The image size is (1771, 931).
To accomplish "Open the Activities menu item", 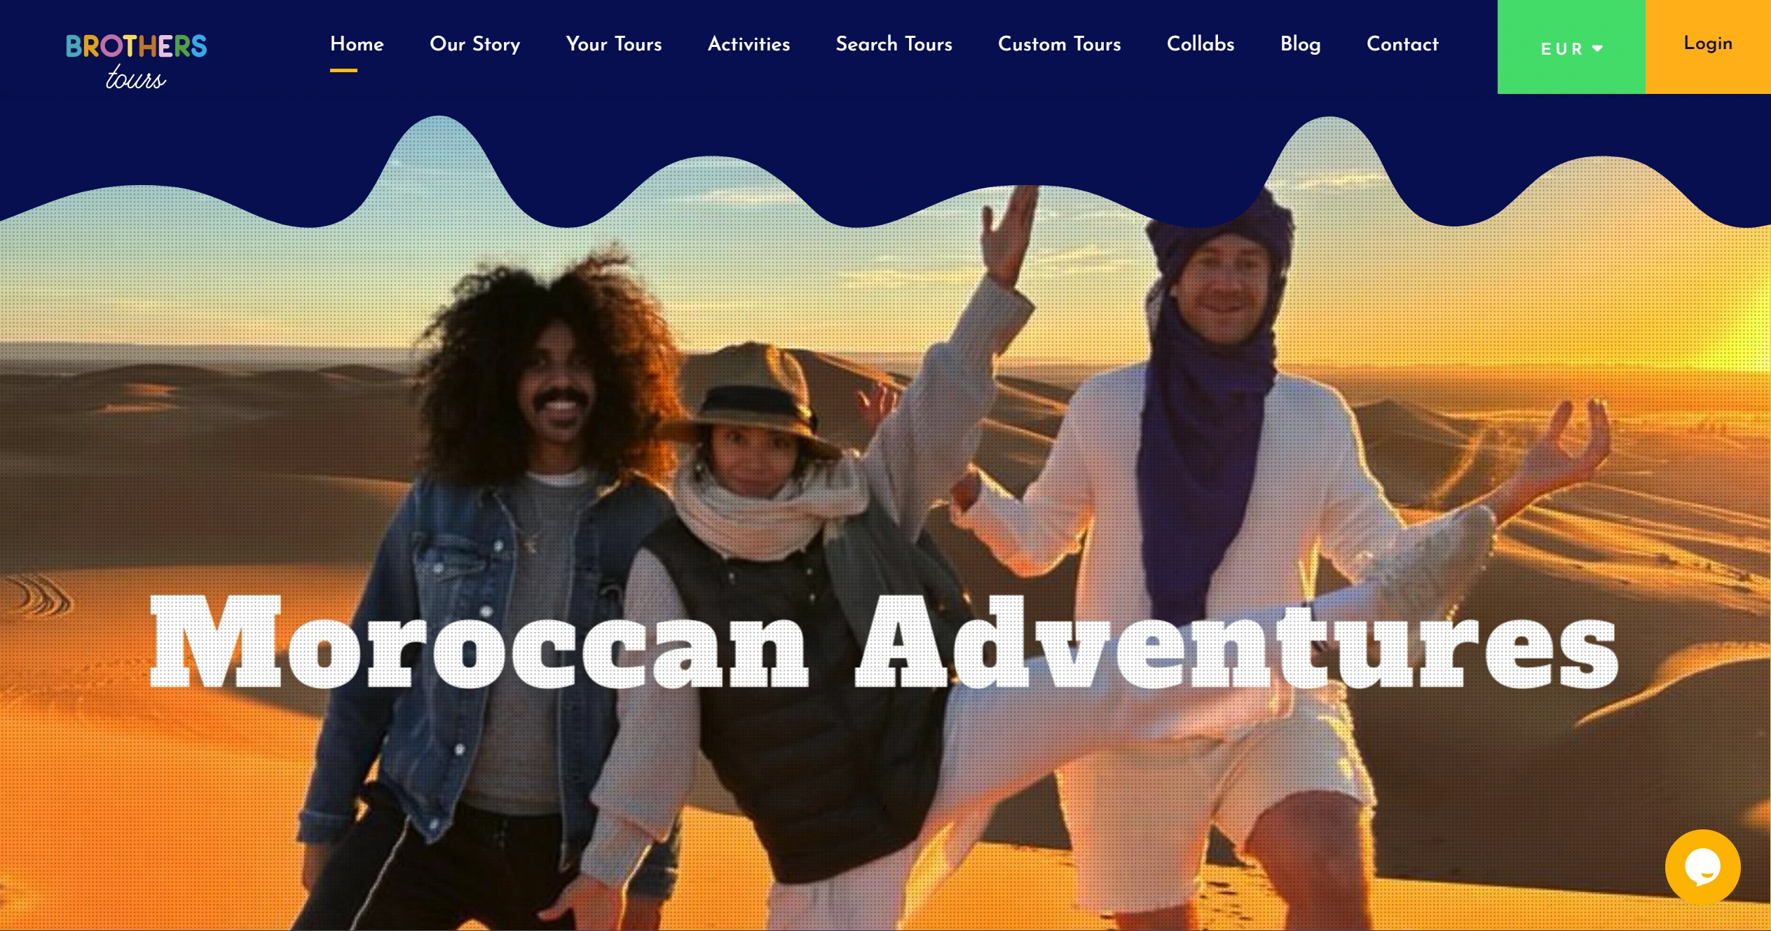I will point(748,44).
